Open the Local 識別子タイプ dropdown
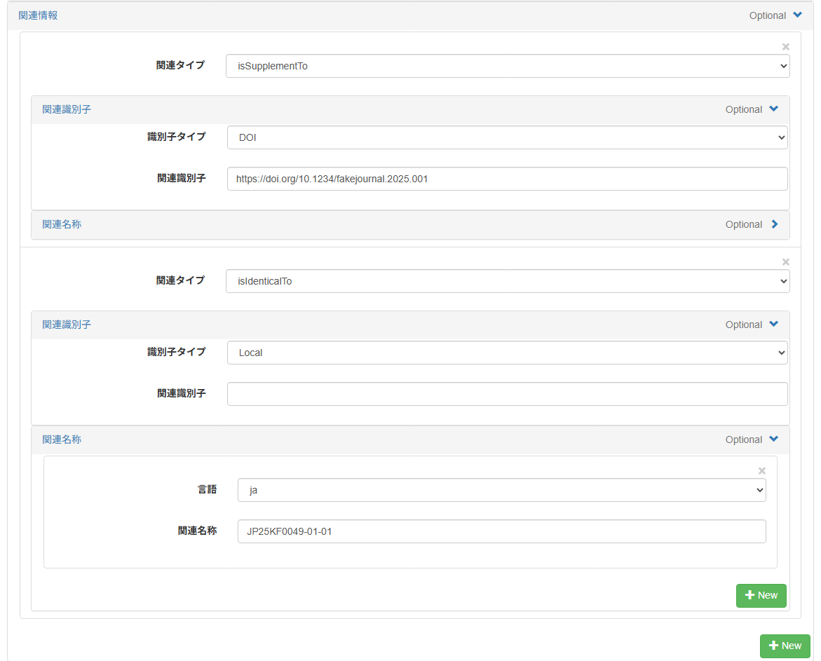The image size is (821, 661). tap(507, 353)
